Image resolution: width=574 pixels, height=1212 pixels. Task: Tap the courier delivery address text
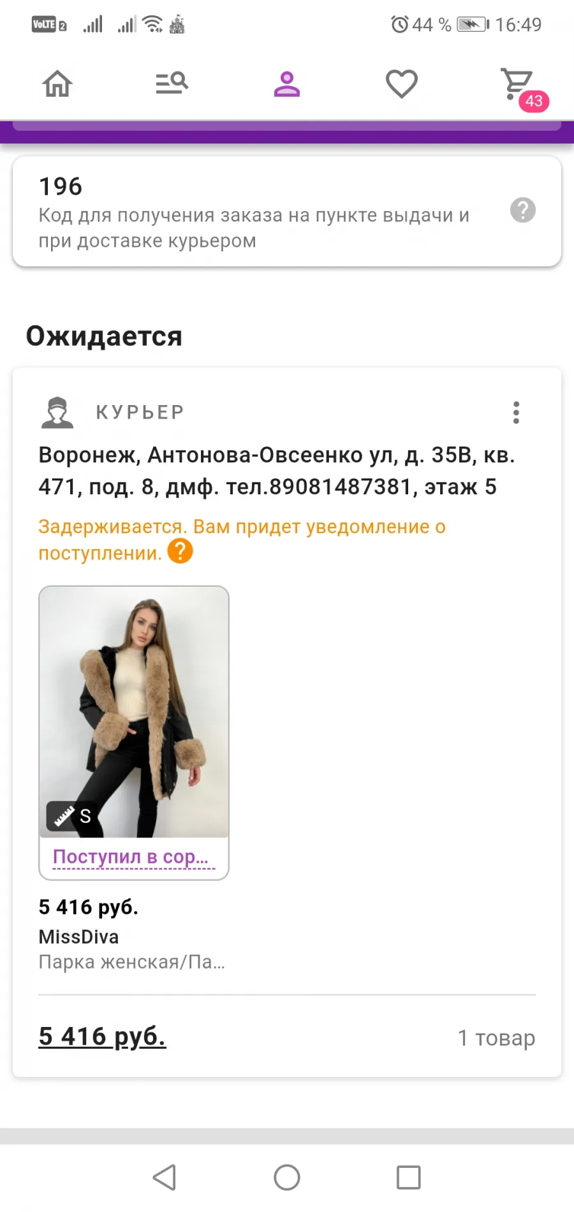click(x=277, y=471)
